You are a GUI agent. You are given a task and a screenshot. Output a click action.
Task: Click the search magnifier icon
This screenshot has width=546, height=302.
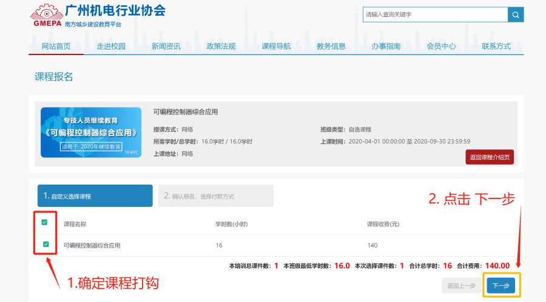(516, 15)
